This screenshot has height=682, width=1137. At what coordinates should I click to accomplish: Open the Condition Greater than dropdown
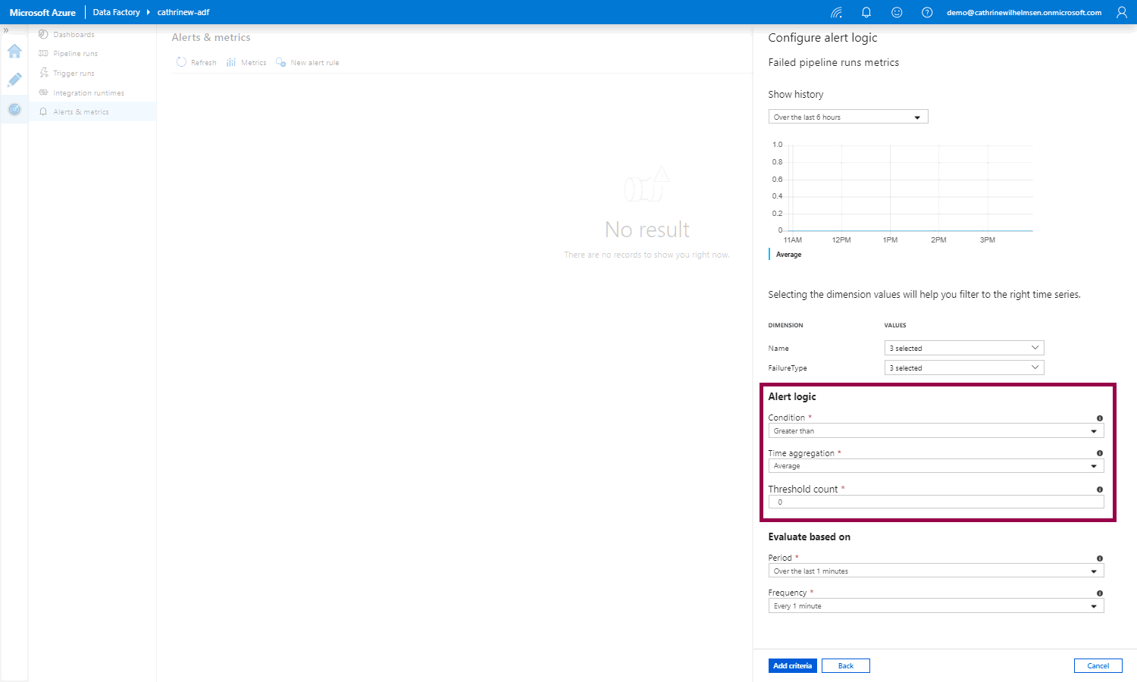pyautogui.click(x=935, y=431)
